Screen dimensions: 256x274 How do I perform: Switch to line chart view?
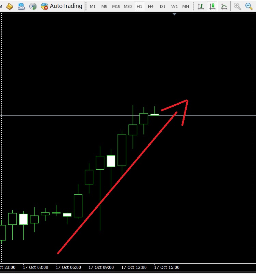(x=224, y=6)
